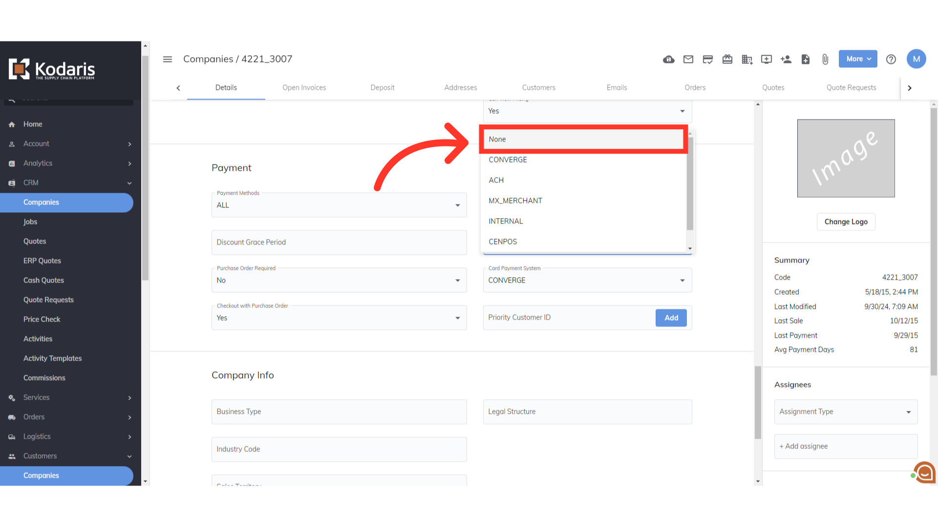938x527 pixels.
Task: Switch to the Open Invoices tab
Action: [x=304, y=88]
